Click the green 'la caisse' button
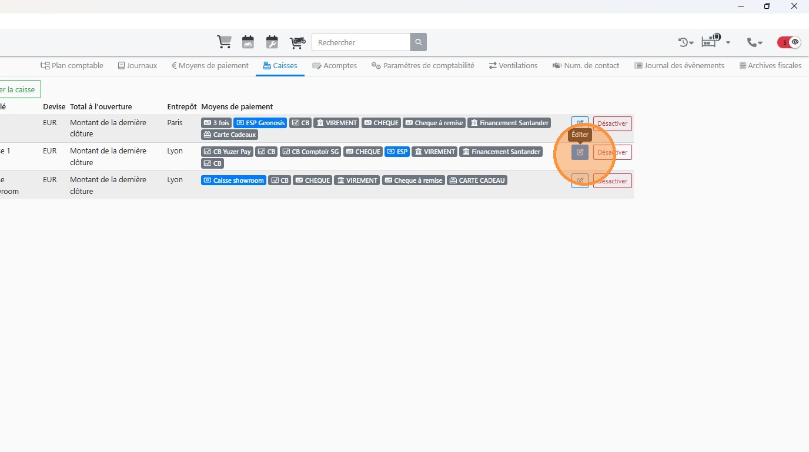 [x=19, y=89]
